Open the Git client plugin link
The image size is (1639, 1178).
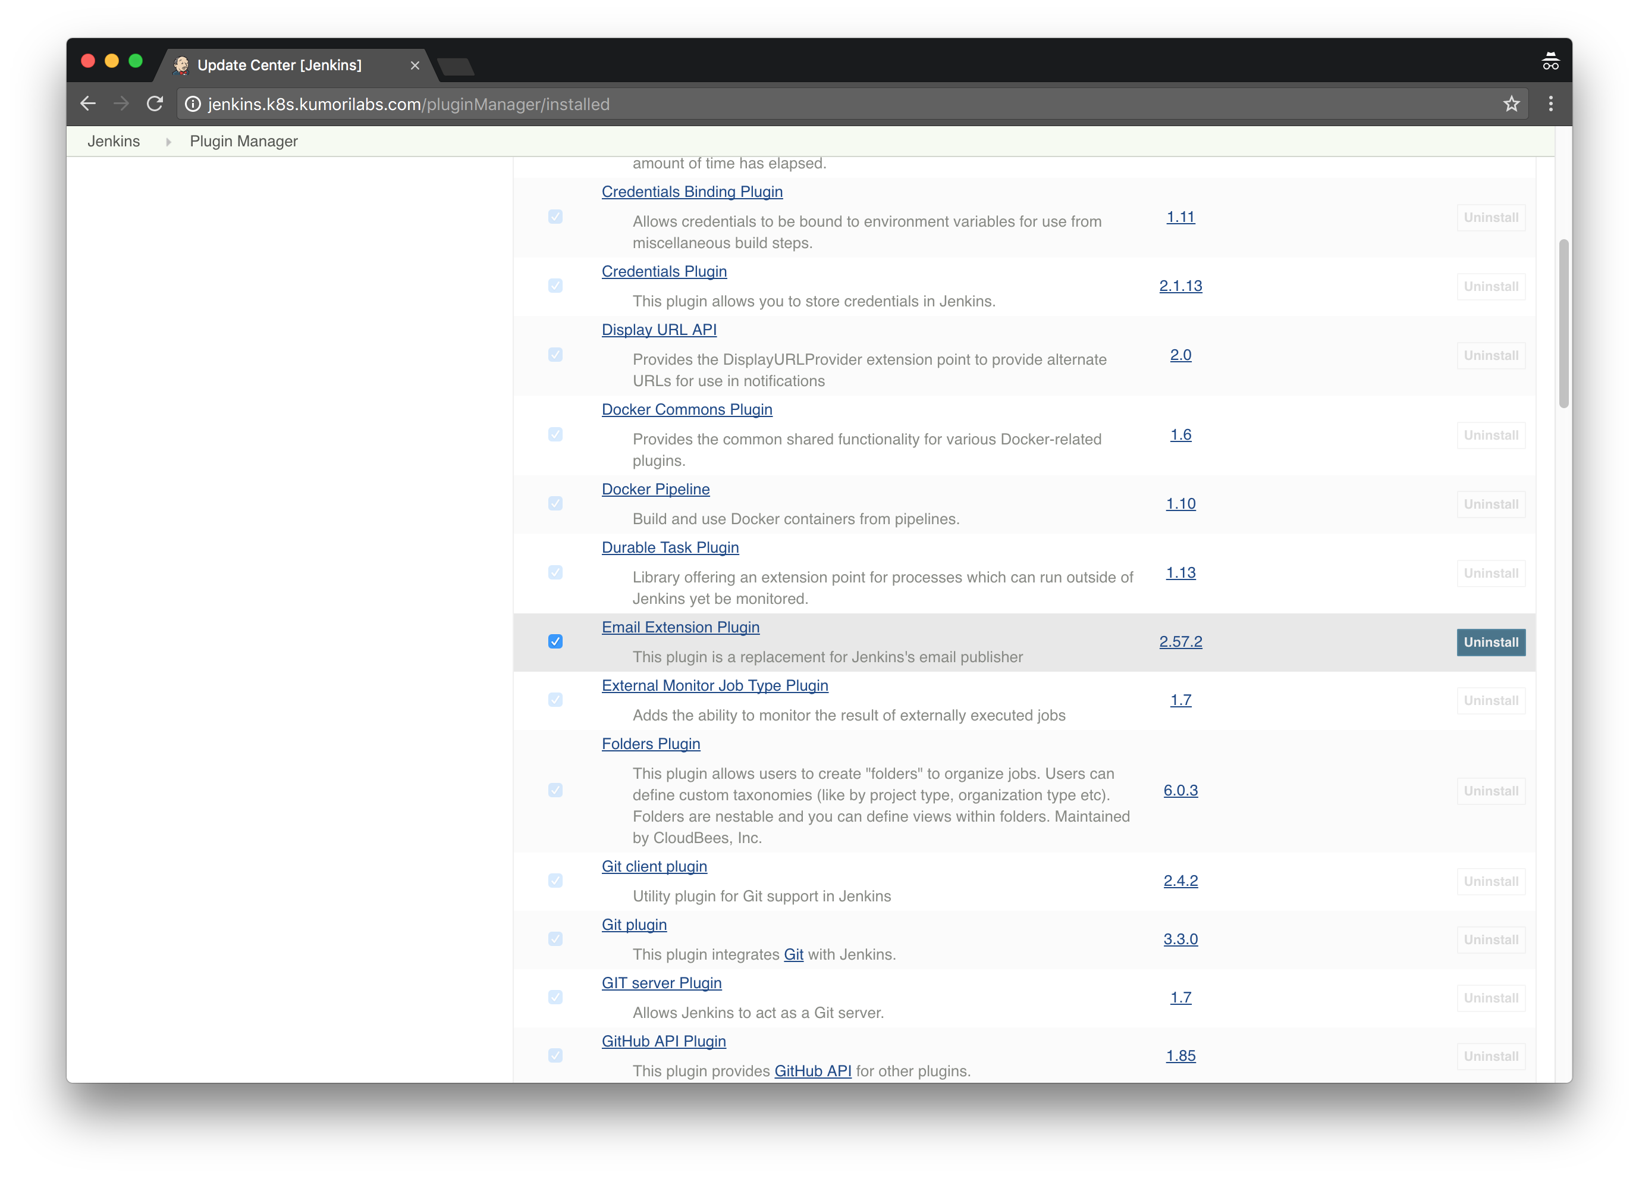(x=654, y=866)
